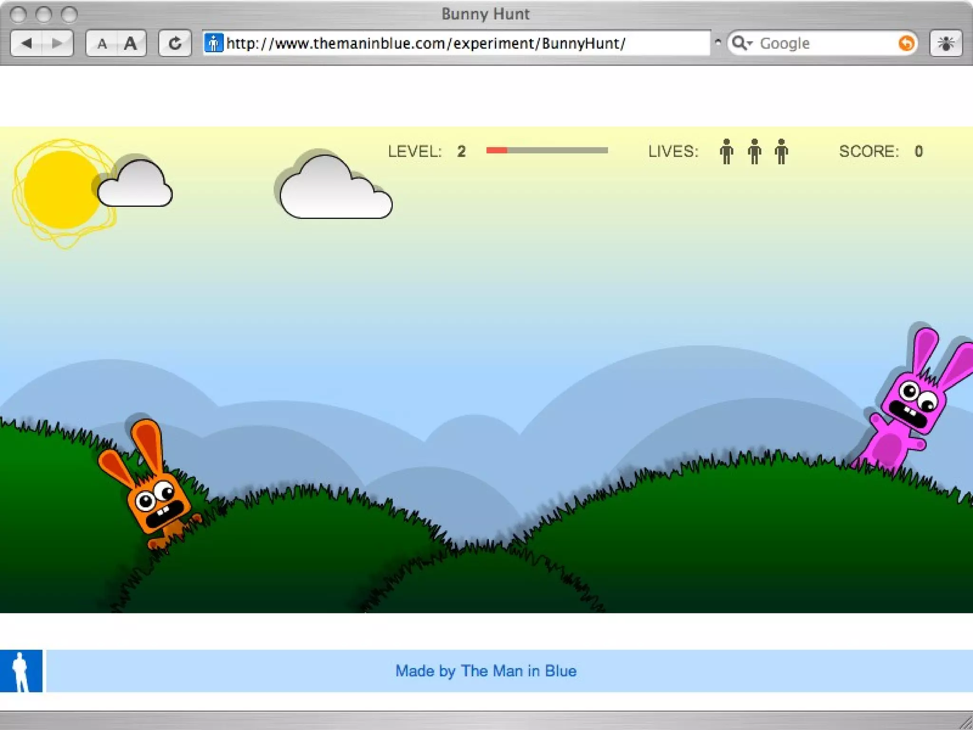Click the bug report icon in toolbar
973x730 pixels.
945,44
